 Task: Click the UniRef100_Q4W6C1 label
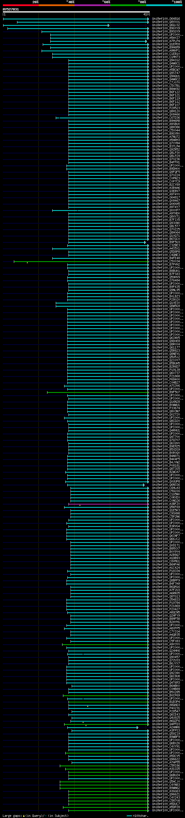point(166,64)
